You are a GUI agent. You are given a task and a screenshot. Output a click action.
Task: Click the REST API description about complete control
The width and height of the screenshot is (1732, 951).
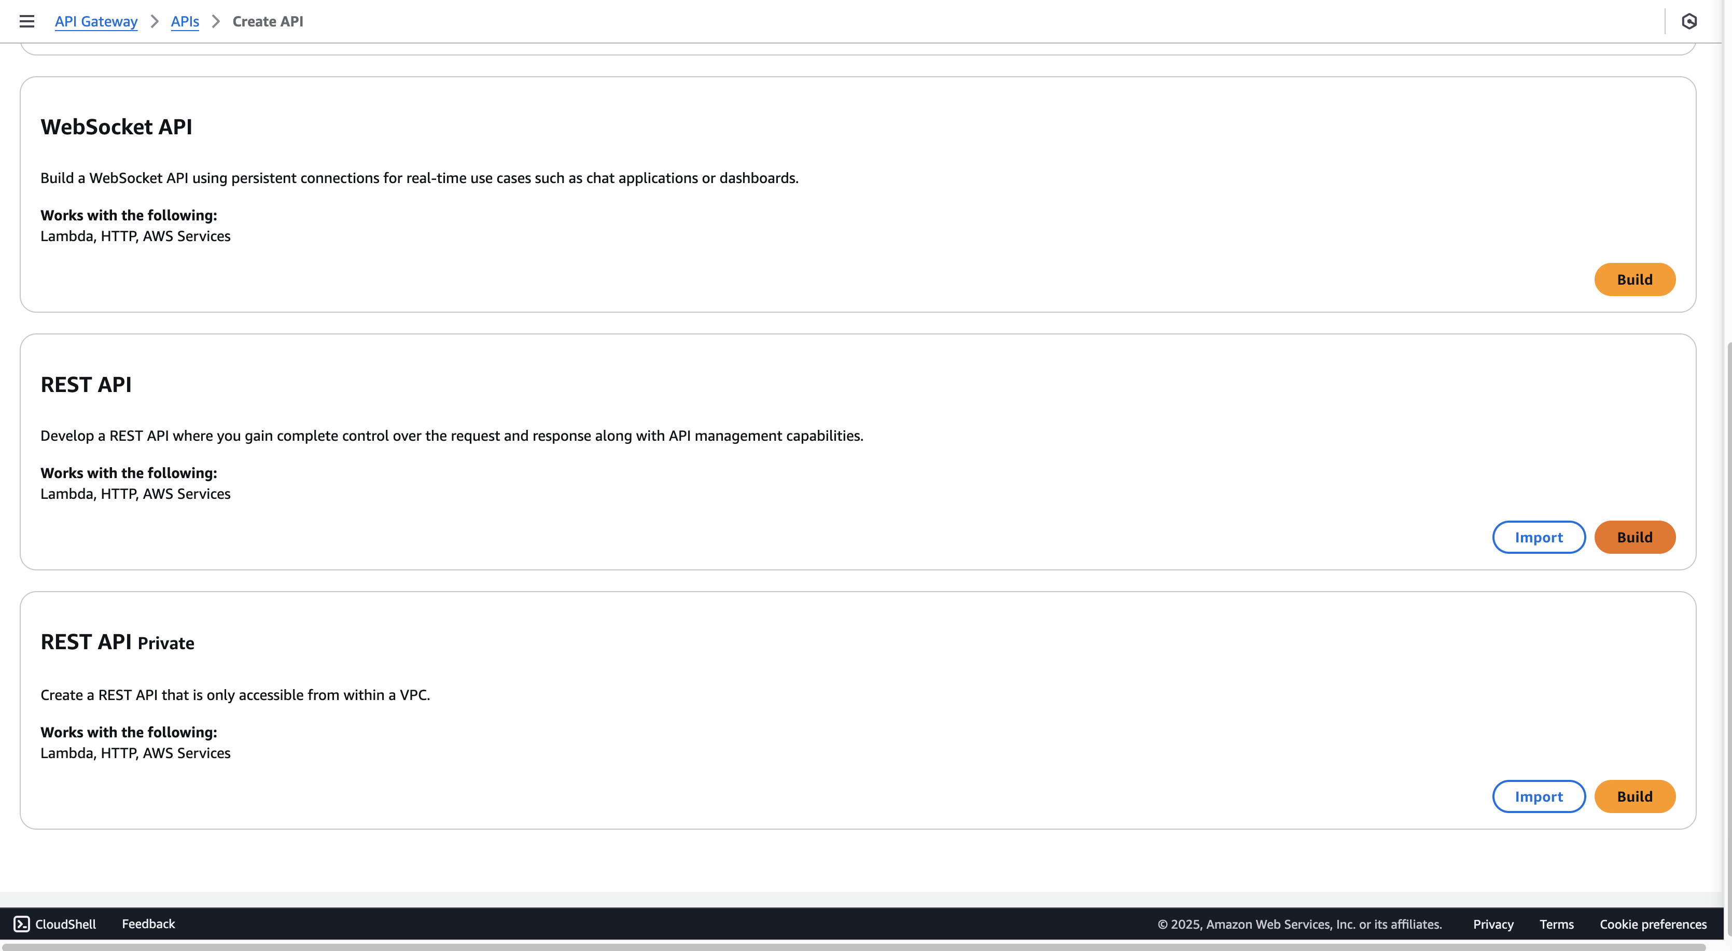click(x=452, y=435)
